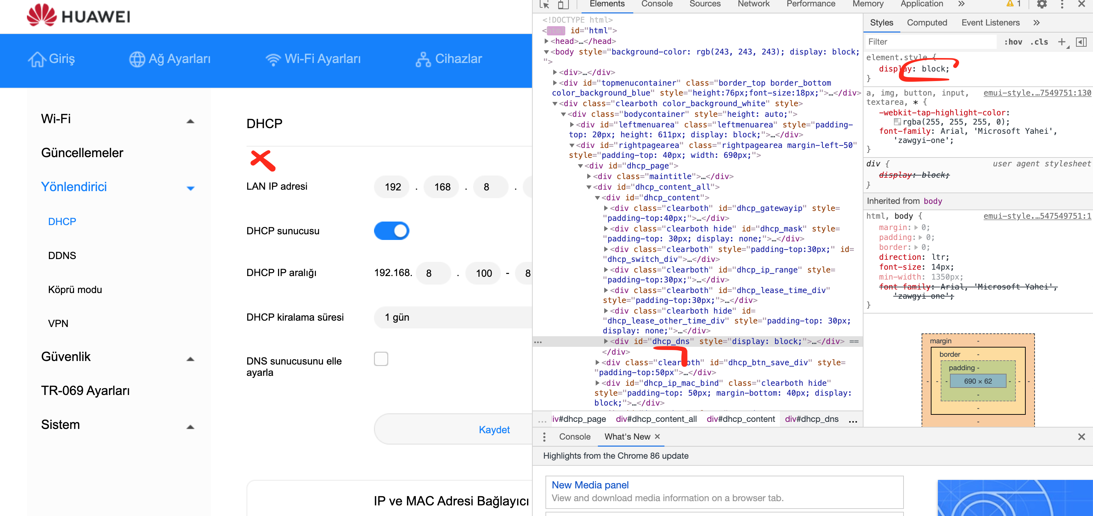The image size is (1093, 516).
Task: Click the div#dhcp_content_all breadcrumb
Action: click(x=656, y=419)
